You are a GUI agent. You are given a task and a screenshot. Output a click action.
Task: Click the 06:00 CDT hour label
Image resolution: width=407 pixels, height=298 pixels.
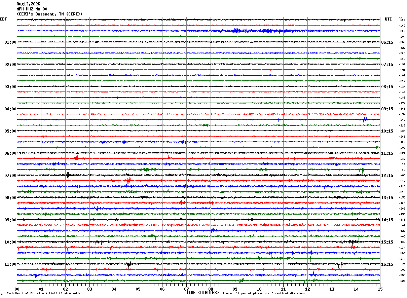point(10,153)
